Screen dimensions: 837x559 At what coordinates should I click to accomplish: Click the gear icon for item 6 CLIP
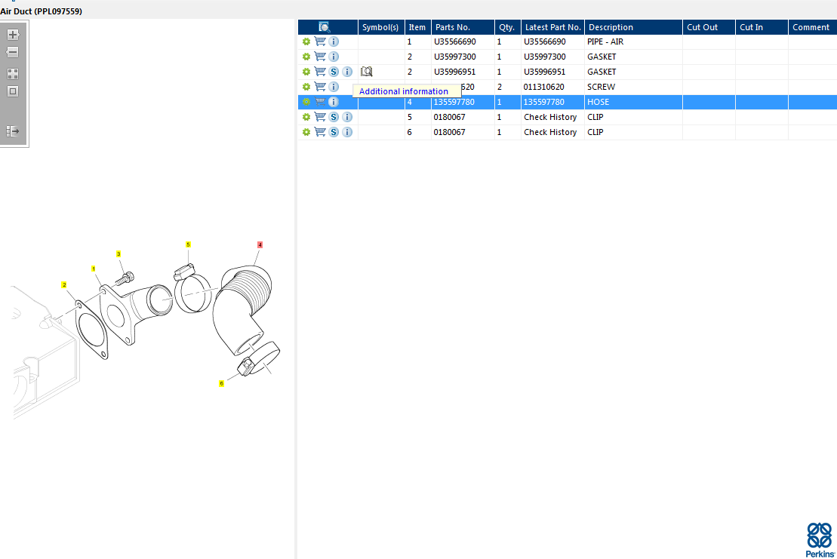[x=306, y=132]
